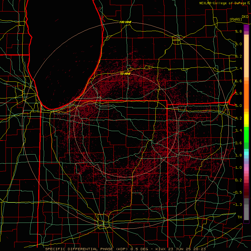Click the 2.6 value on the legend
Viewport: 251px width, 251px height.
(x=238, y=143)
